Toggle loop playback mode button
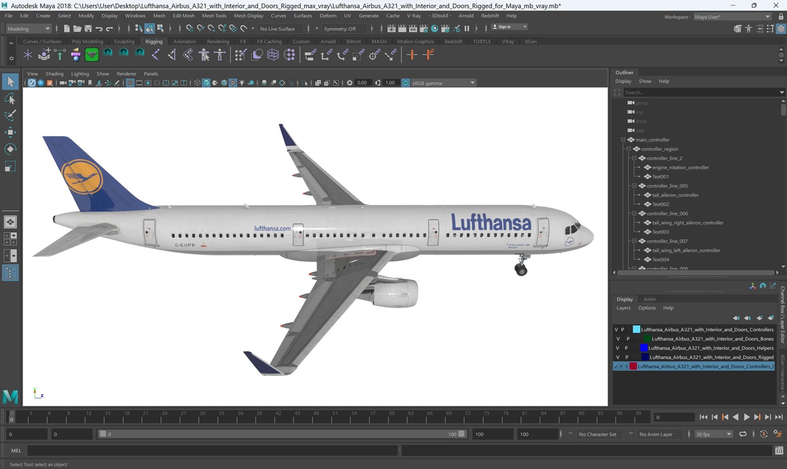 click(743, 434)
